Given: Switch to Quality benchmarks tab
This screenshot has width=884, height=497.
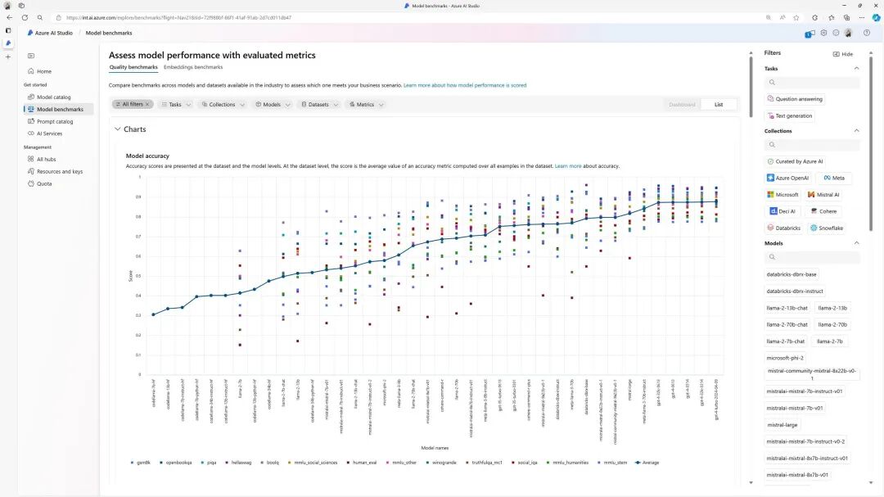Looking at the screenshot, I should click(133, 67).
